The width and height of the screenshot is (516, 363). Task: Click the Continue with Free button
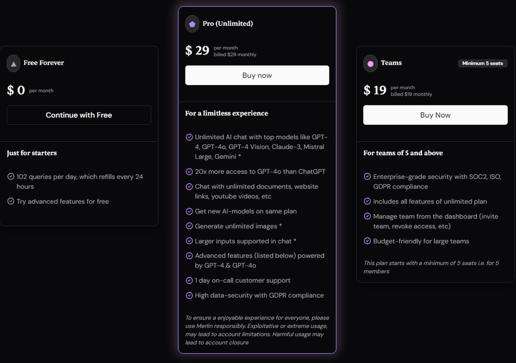(79, 115)
